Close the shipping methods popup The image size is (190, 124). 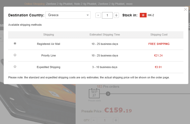click(x=185, y=9)
